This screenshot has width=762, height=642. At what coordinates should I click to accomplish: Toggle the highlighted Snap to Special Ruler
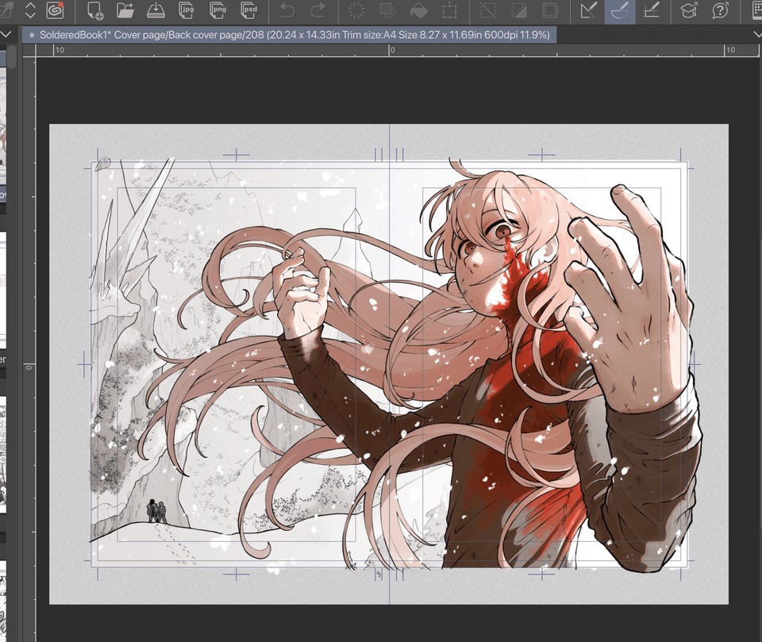(x=620, y=11)
